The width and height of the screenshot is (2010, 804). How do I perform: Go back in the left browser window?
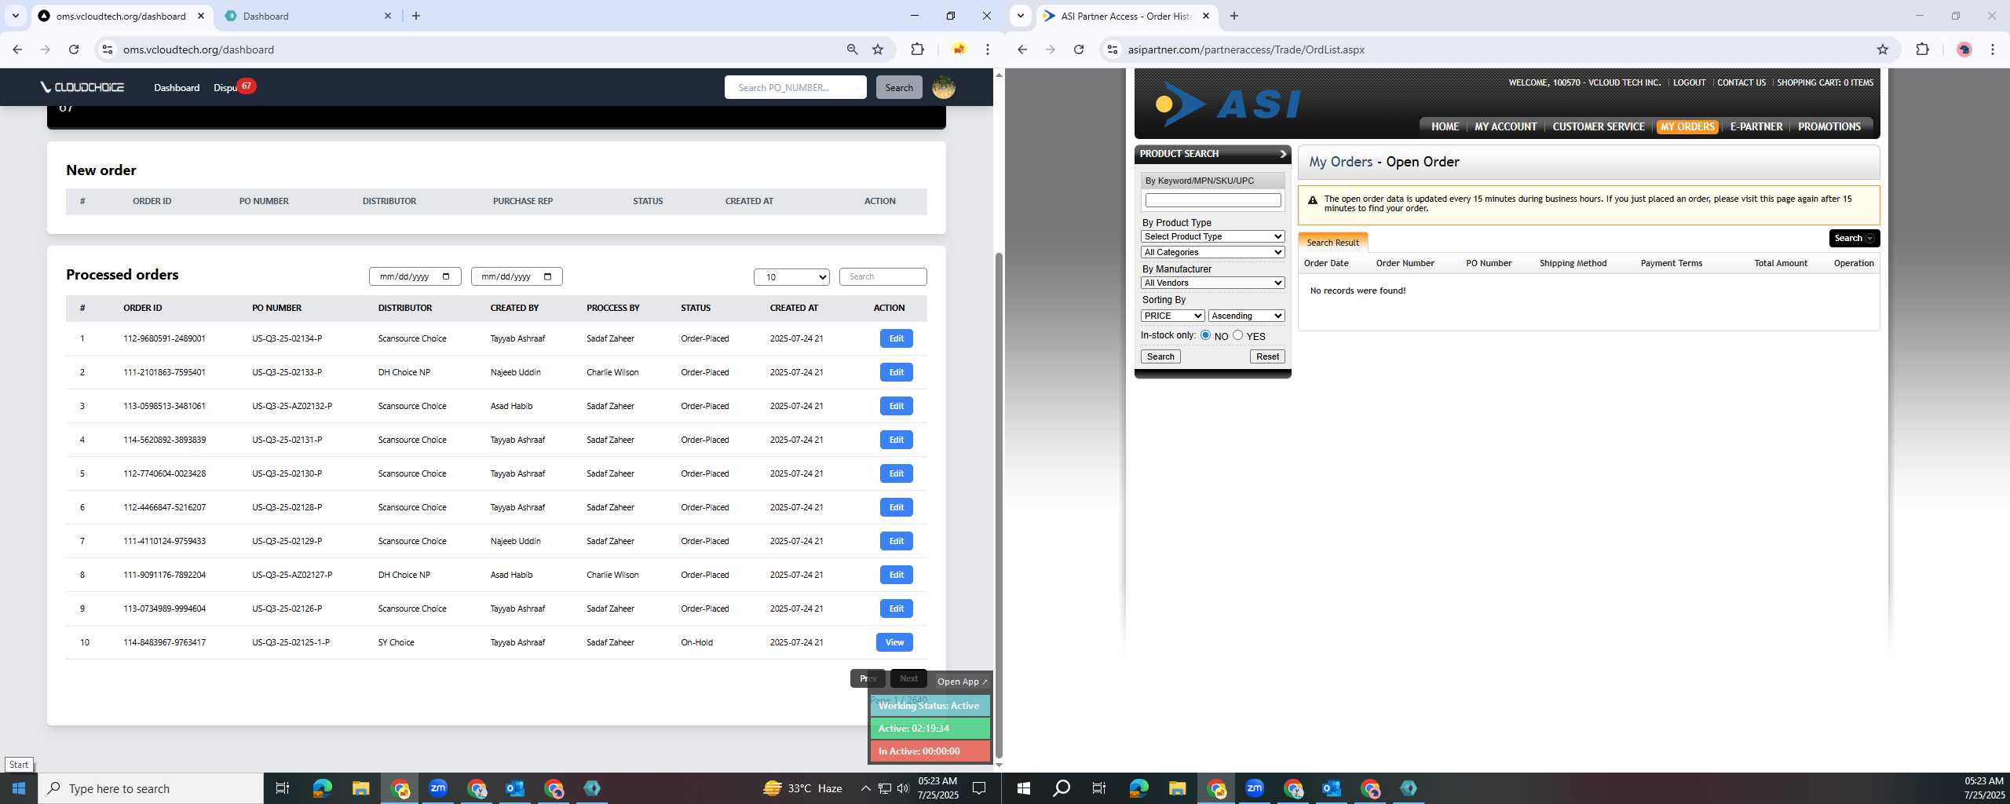[17, 49]
